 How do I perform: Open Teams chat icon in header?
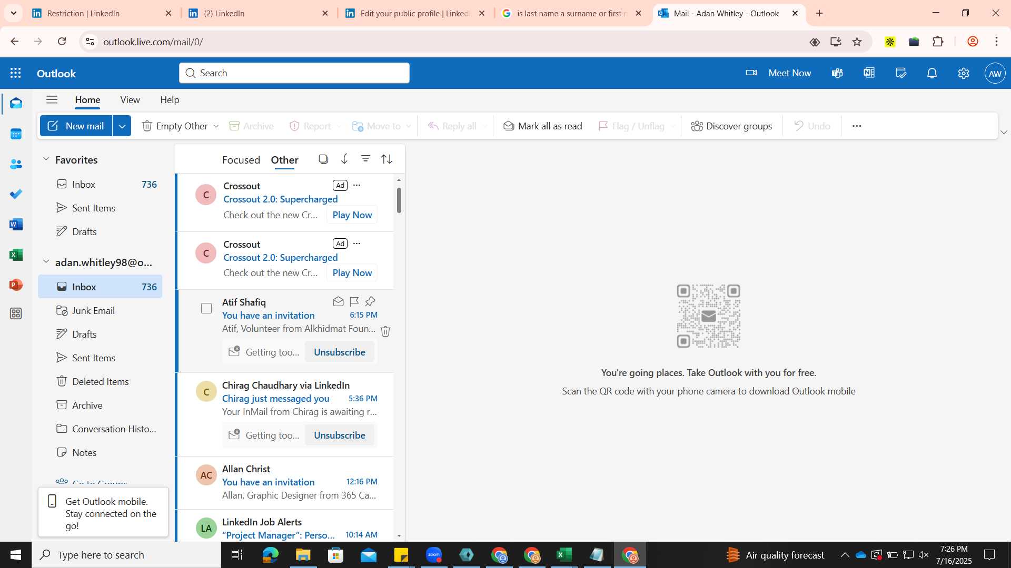(837, 73)
